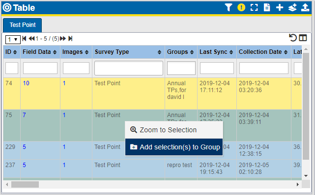Open Field Data link 10 in row 74
Screen dimensions: 315x195
pyautogui.click(x=26, y=83)
